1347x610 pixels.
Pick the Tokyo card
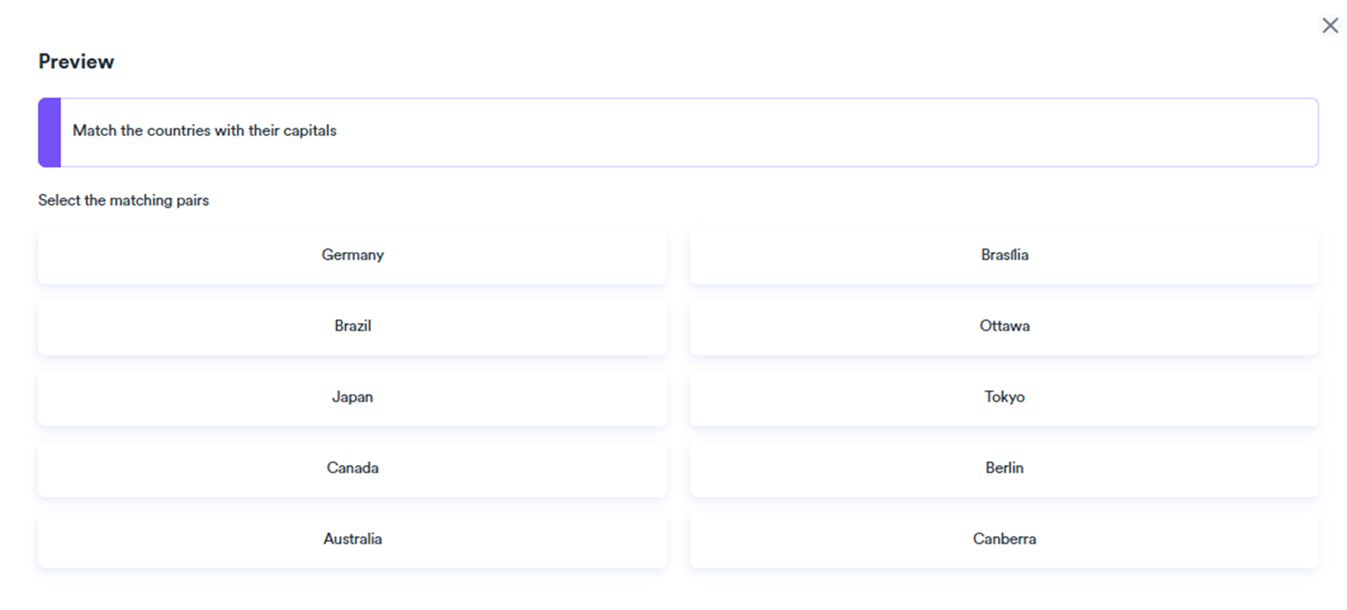[1004, 397]
